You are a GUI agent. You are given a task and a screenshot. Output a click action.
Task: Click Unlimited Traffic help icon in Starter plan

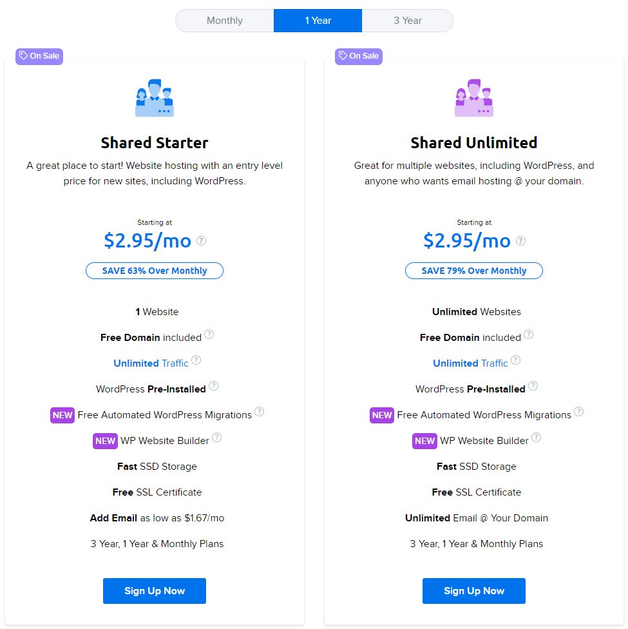pos(196,360)
